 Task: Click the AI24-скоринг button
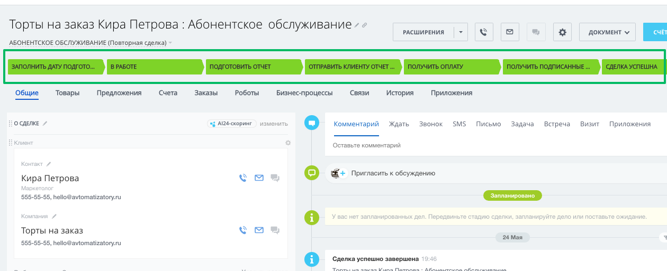point(232,124)
